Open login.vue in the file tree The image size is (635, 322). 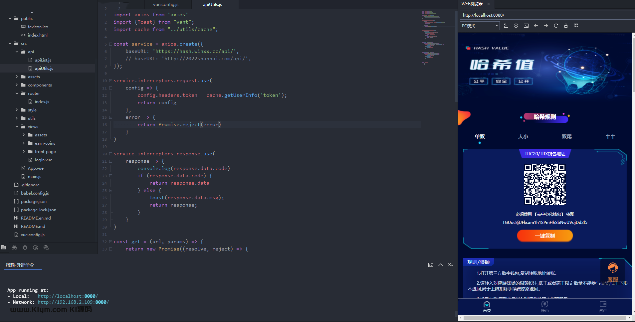click(x=44, y=160)
